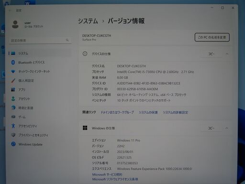Click the search magnifier icon

(67, 40)
